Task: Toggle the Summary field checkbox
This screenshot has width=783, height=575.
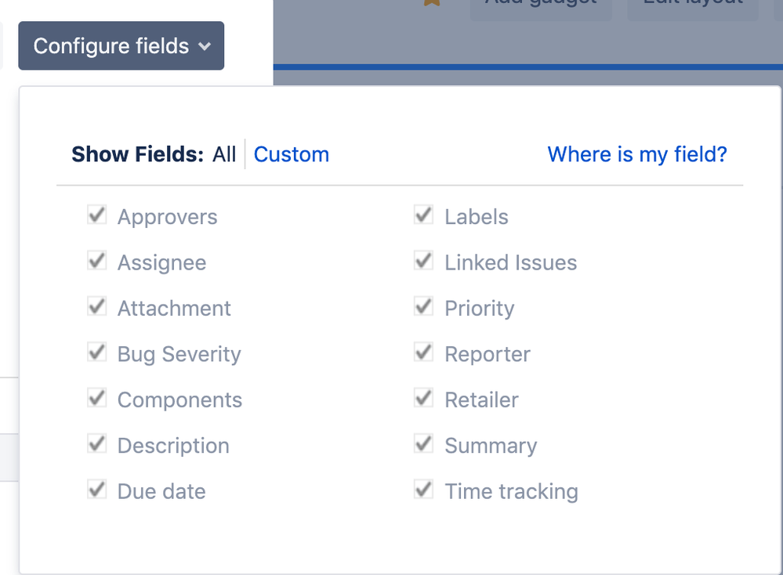Action: pyautogui.click(x=424, y=444)
